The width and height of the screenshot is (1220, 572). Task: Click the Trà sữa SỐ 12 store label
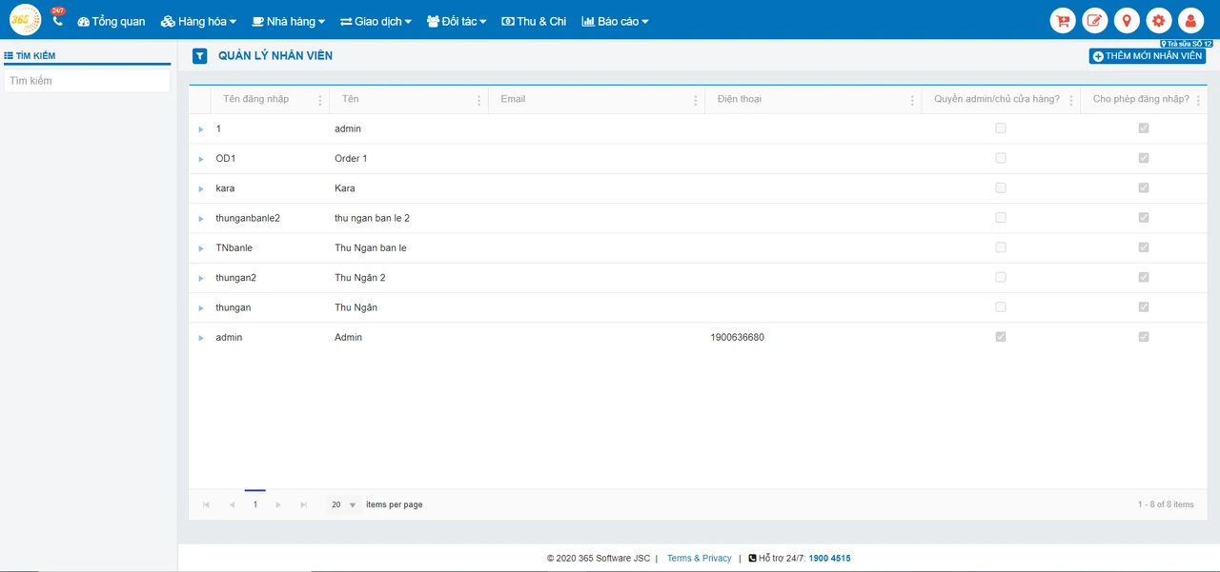pos(1186,44)
